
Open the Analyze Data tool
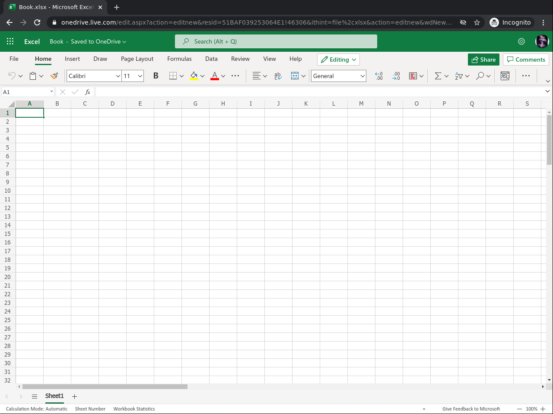click(x=505, y=76)
